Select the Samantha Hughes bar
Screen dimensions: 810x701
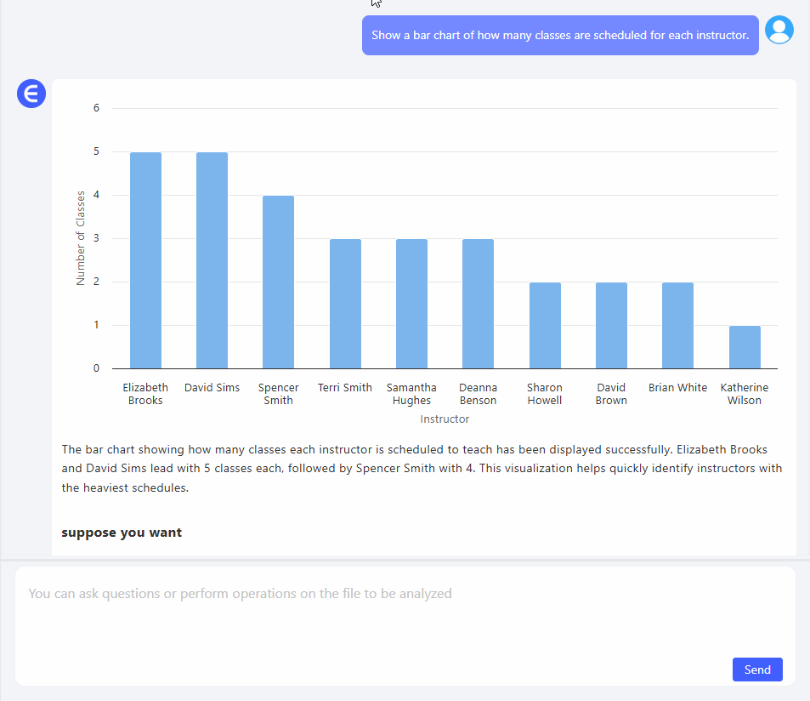click(x=411, y=304)
